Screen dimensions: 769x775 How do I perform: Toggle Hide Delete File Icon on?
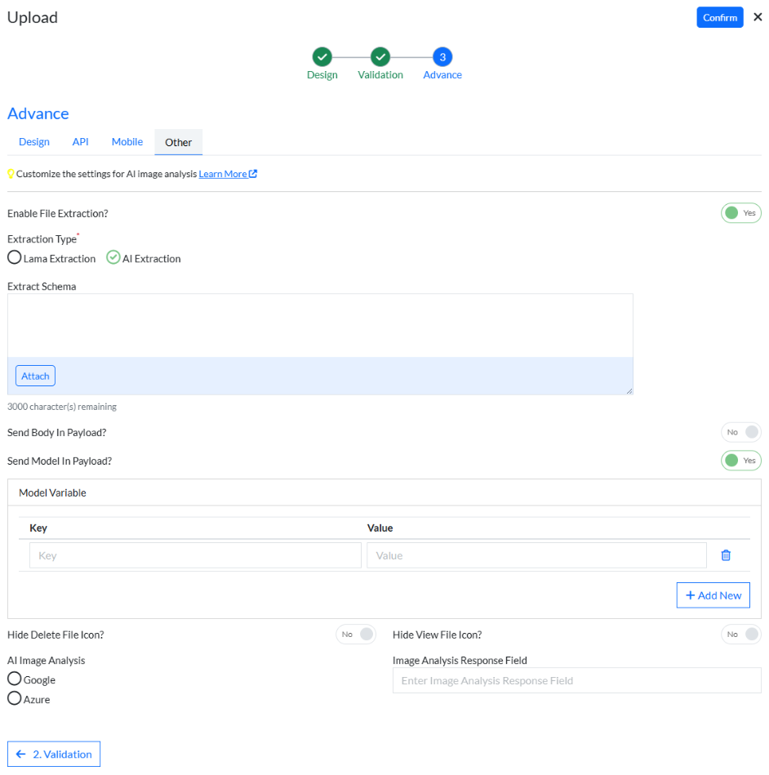coord(355,635)
